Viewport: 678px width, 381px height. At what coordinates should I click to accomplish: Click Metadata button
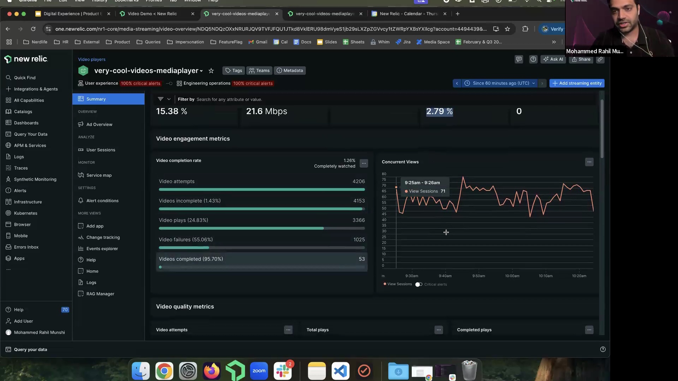[290, 71]
